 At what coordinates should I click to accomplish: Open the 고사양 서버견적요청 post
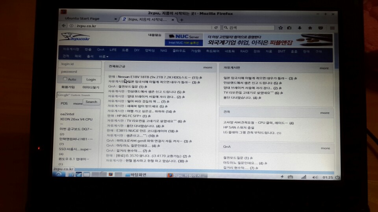pyautogui.click(x=258, y=123)
